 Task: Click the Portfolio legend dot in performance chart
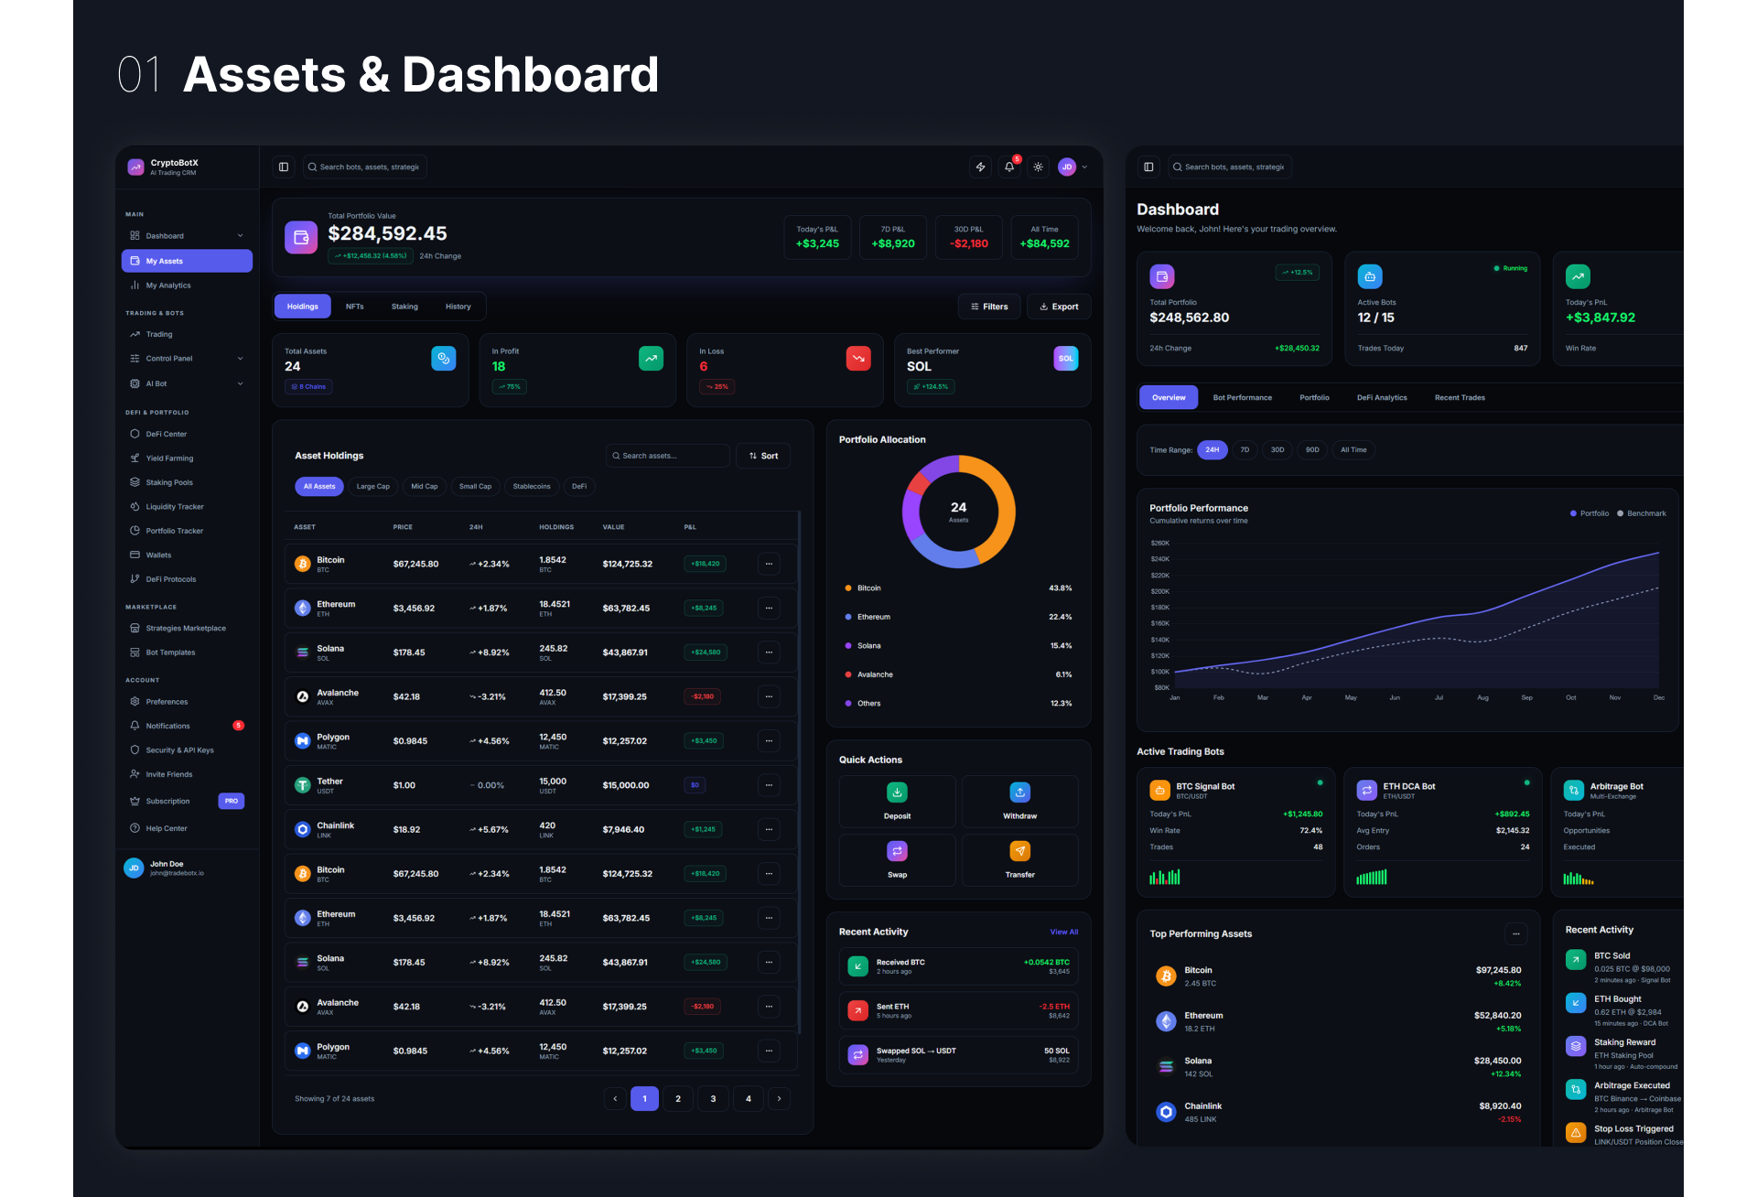coord(1573,513)
